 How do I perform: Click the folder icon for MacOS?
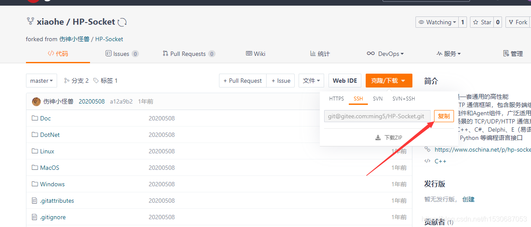coord(35,168)
